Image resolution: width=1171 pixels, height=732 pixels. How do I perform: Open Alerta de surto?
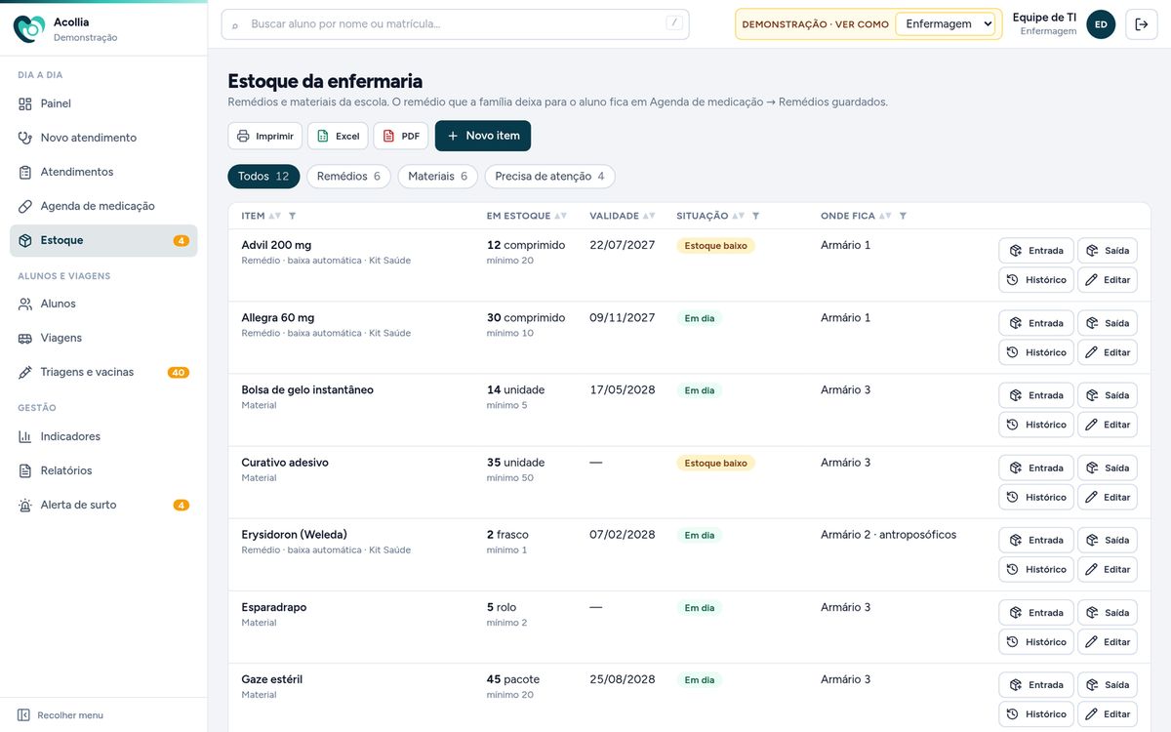pos(103,505)
